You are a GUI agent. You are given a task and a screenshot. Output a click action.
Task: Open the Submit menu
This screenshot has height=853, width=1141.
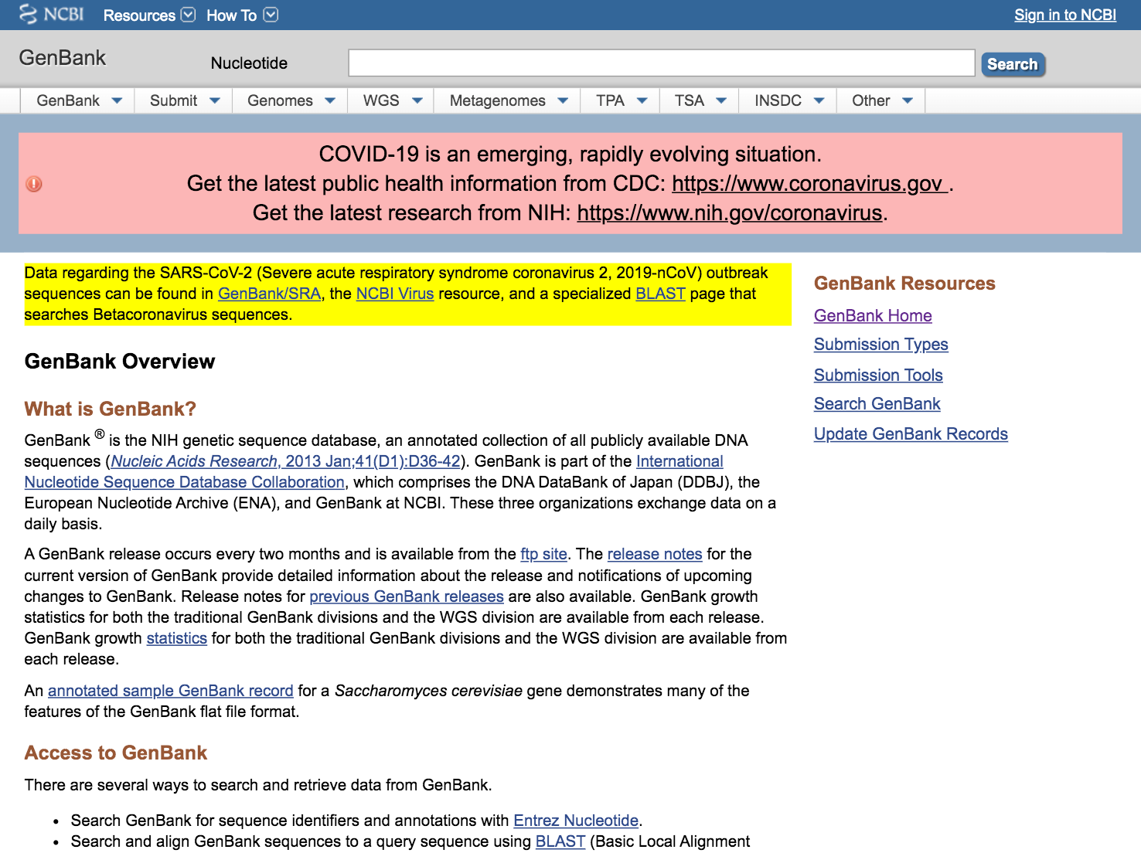pos(184,101)
